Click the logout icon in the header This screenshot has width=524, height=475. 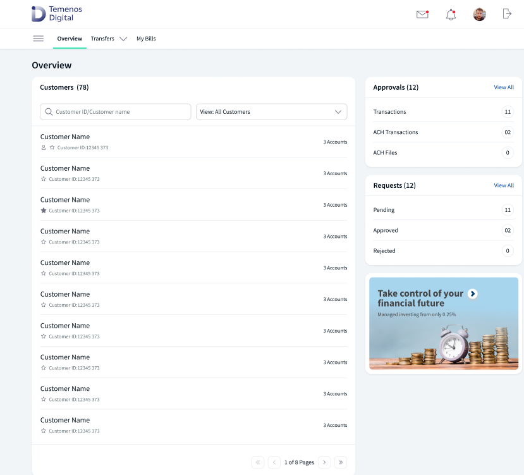(x=507, y=14)
